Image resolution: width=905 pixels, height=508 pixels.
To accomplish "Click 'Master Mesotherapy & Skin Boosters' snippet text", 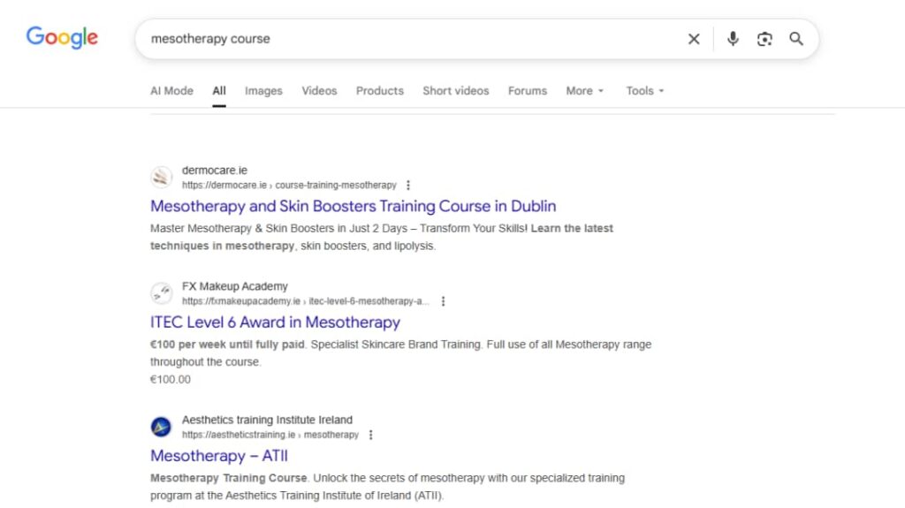I will point(242,229).
